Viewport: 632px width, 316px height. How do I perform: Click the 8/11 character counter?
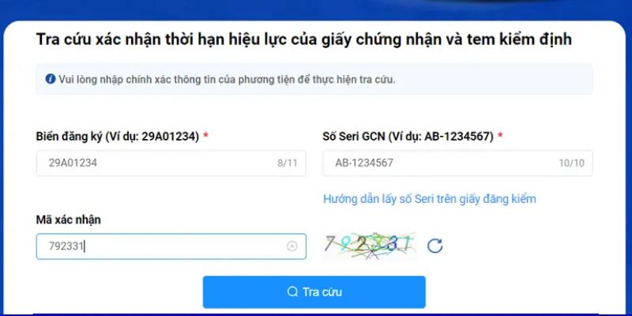tap(287, 164)
